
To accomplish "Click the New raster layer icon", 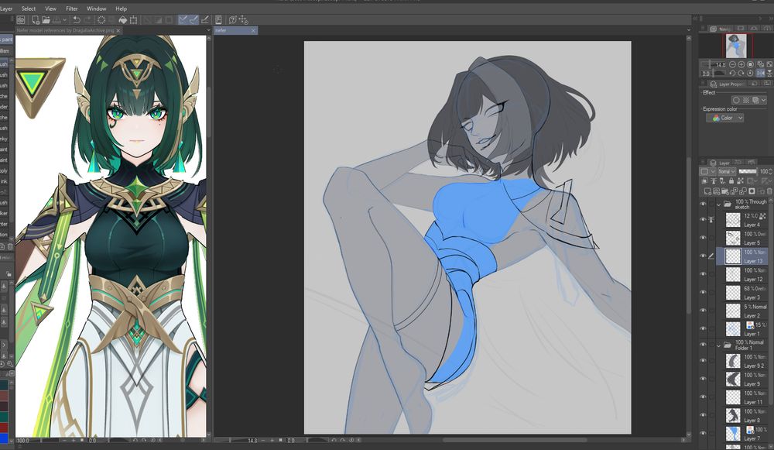I will pyautogui.click(x=707, y=191).
